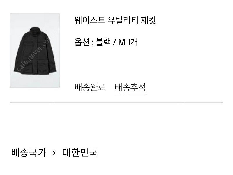Click the jacket sleeve in thumbnail
Viewport: 233px width, 175px height.
point(18,55)
